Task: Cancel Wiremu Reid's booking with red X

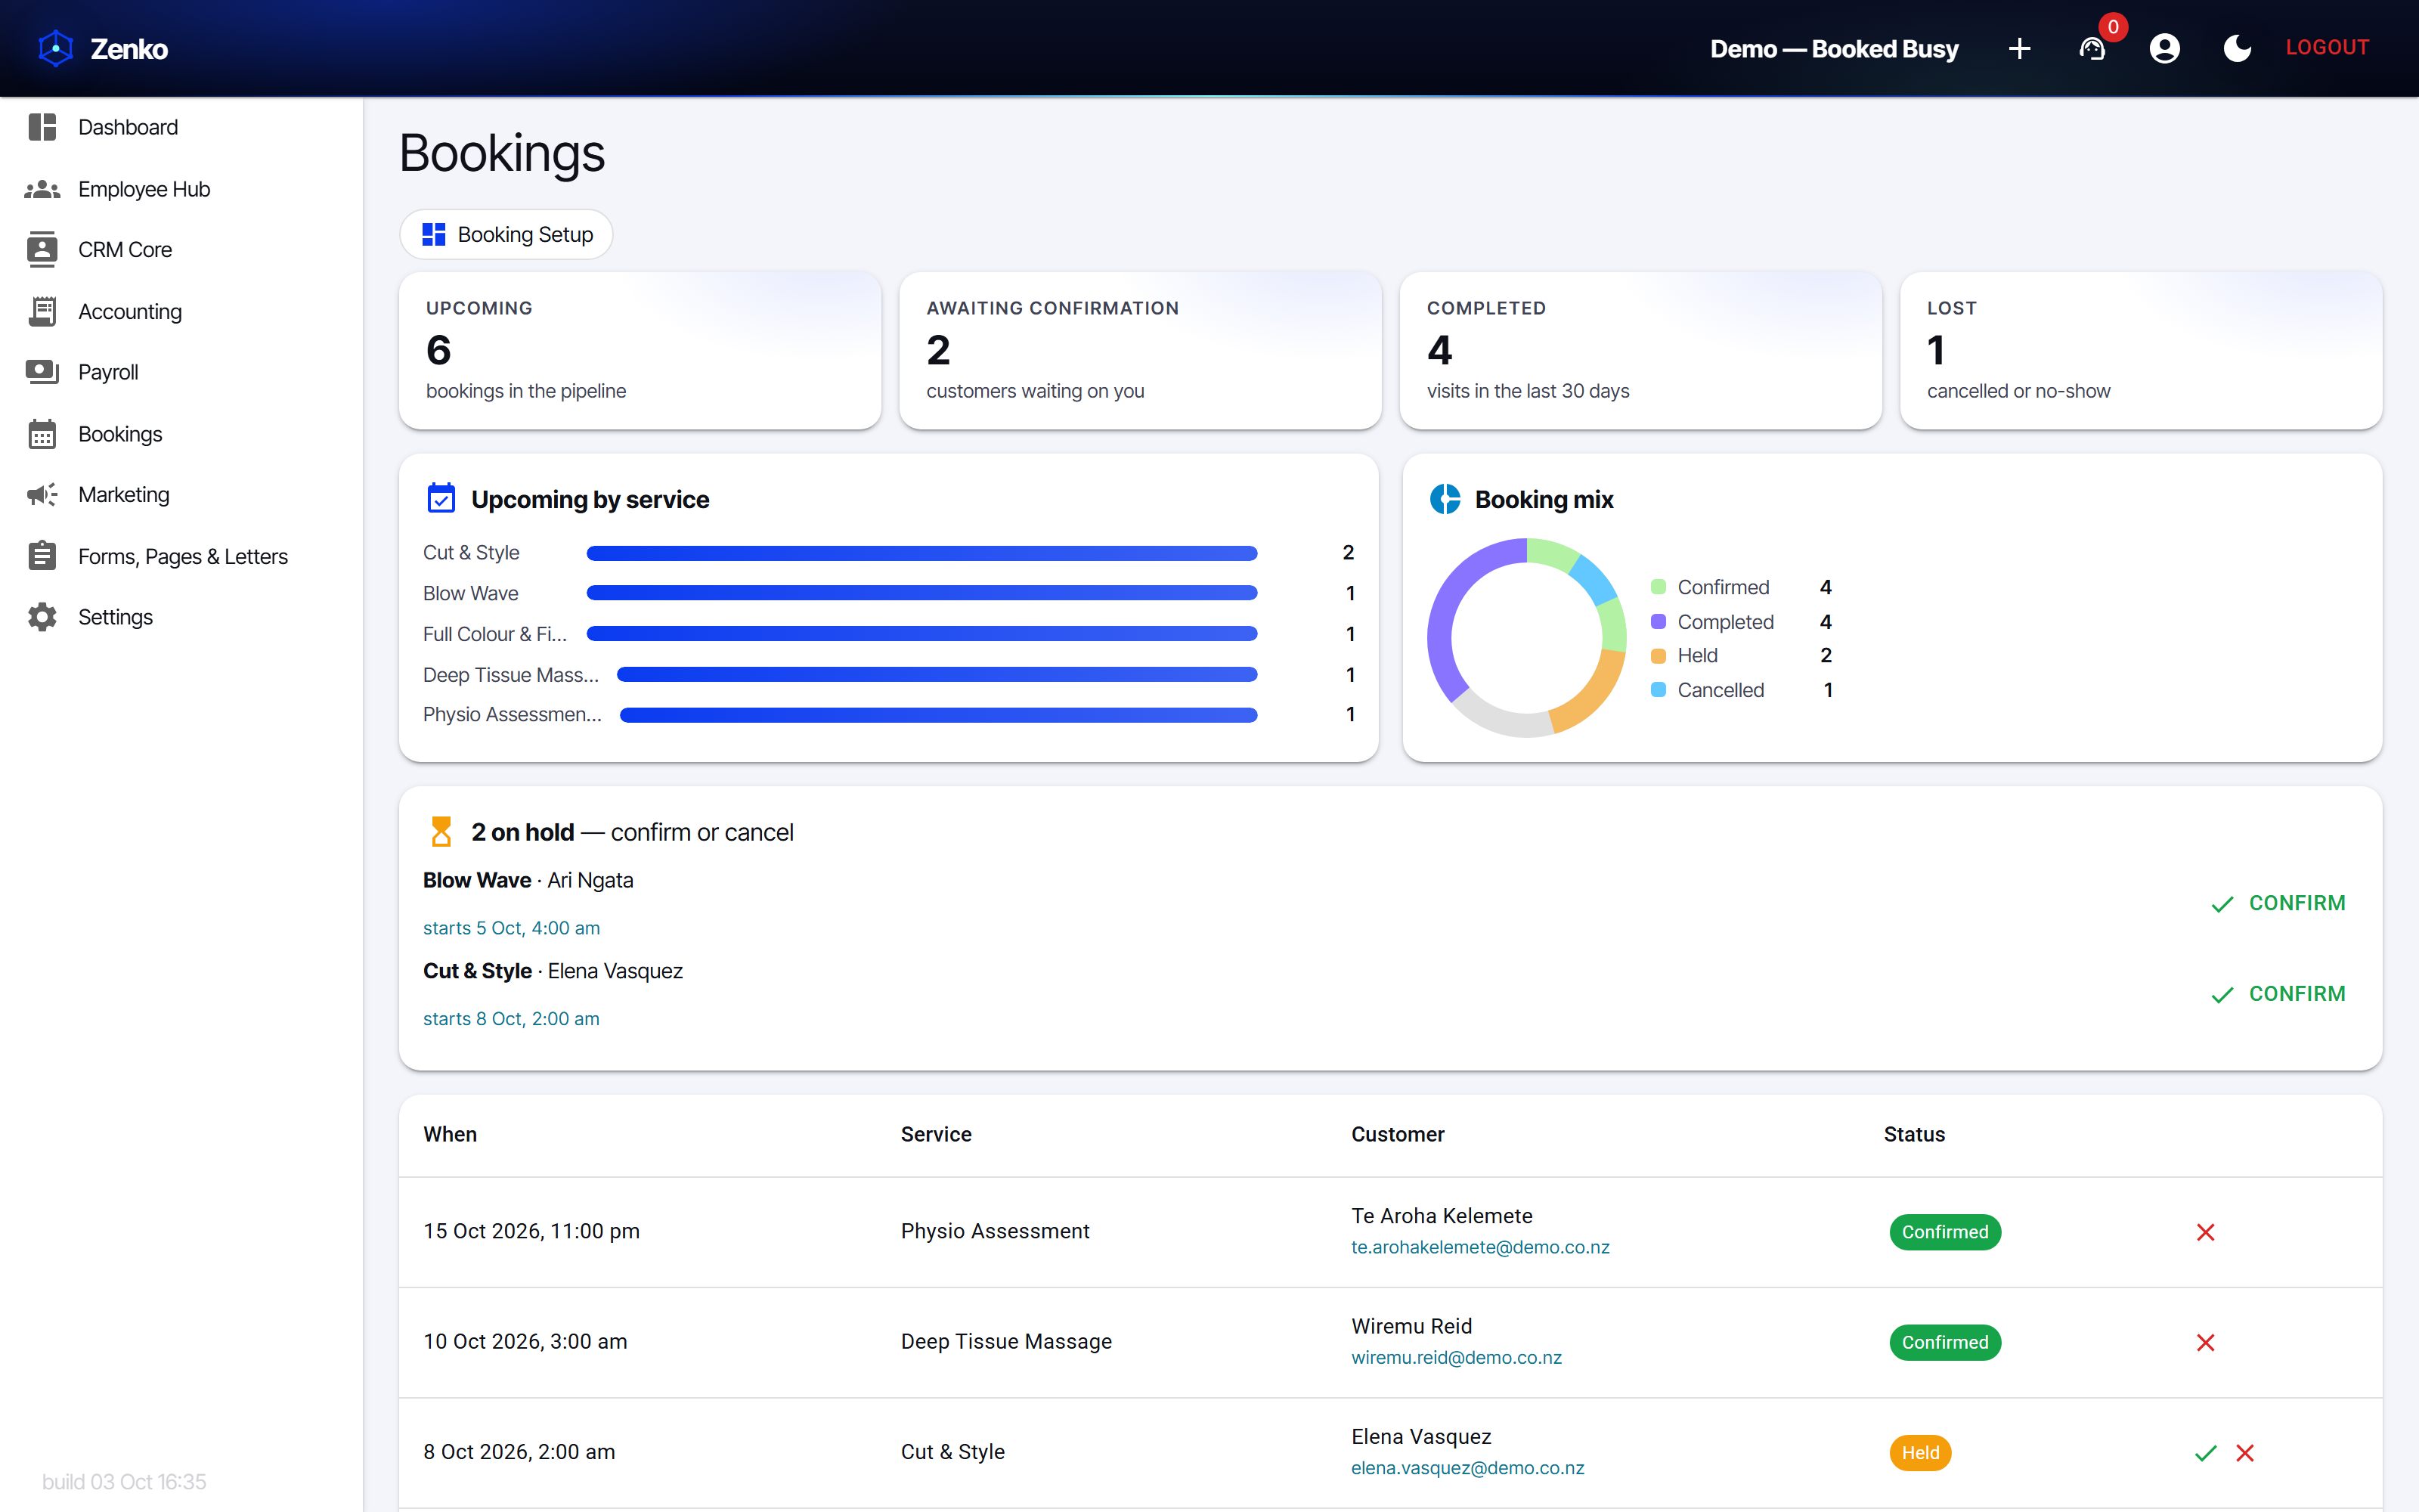Action: point(2205,1342)
